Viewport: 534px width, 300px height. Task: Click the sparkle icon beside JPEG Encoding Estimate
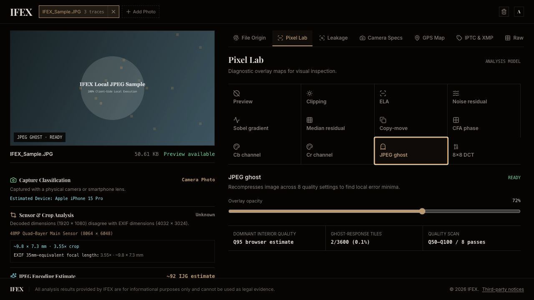click(13, 276)
